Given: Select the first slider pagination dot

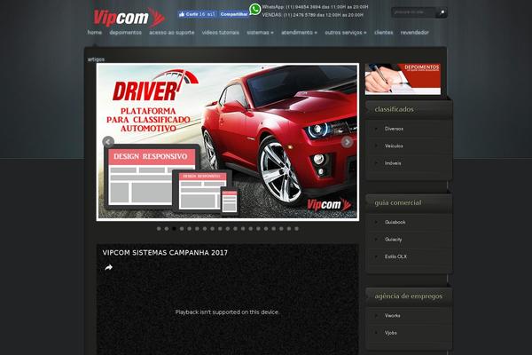Looking at the screenshot, I should coord(159,229).
